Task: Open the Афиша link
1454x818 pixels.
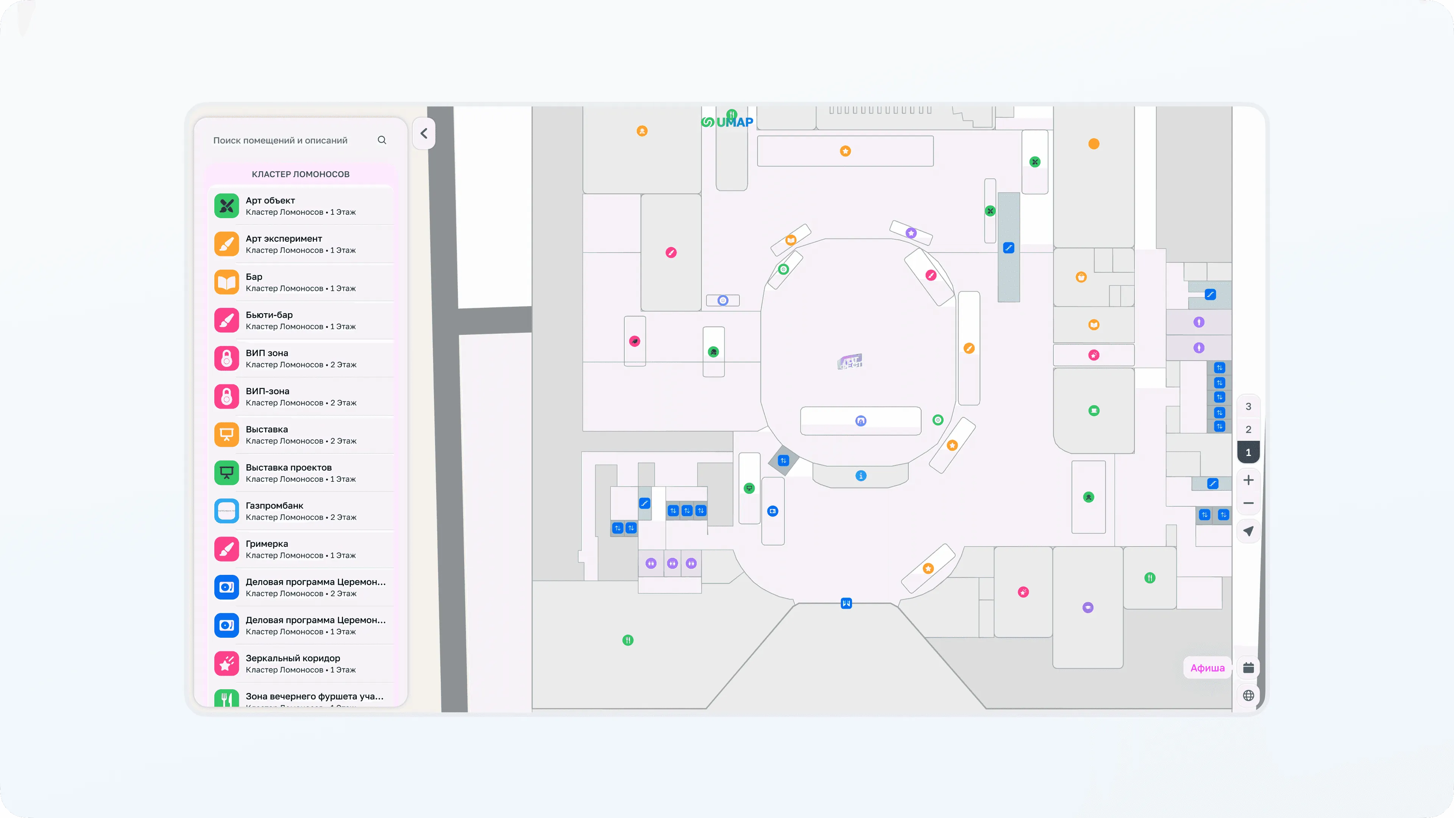Action: coord(1208,668)
